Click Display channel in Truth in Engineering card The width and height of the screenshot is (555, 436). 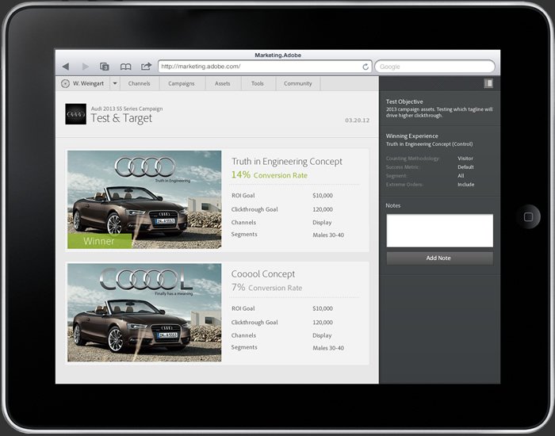[322, 223]
